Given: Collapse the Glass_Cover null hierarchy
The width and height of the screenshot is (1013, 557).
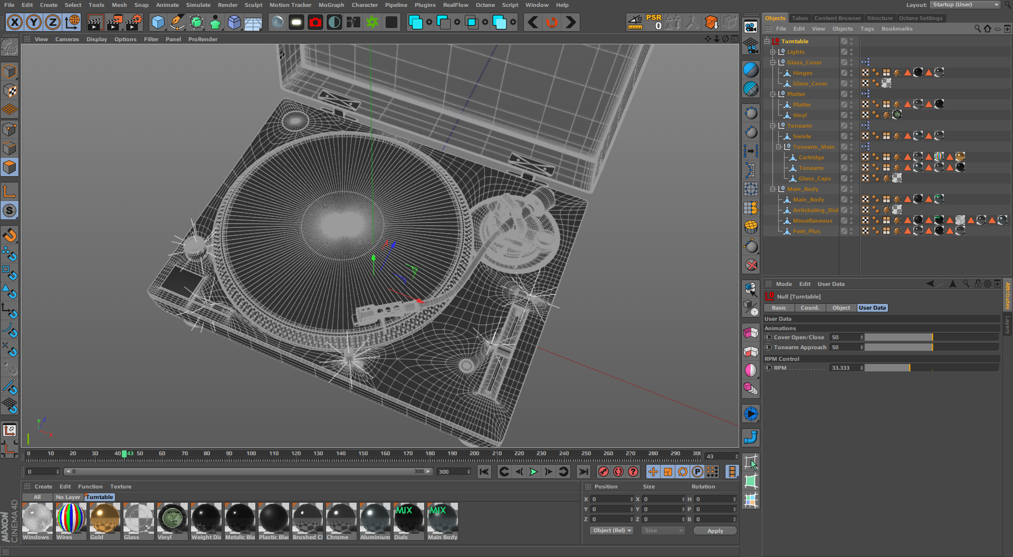Looking at the screenshot, I should [772, 63].
